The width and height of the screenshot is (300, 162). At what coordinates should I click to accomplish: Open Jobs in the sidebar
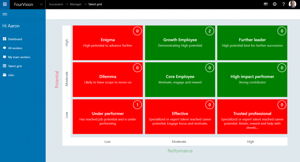(x=11, y=75)
